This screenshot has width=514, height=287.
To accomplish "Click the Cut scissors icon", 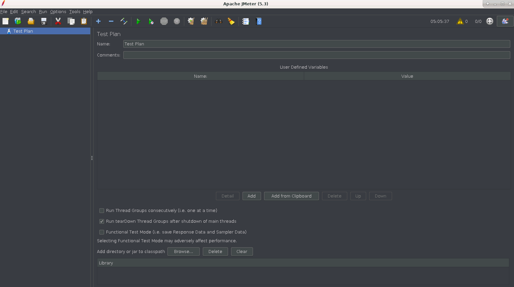I will (58, 21).
